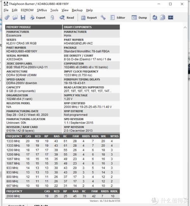Click the first link icon in toolbar
Screen dimensions: 190x206
(7, 17)
